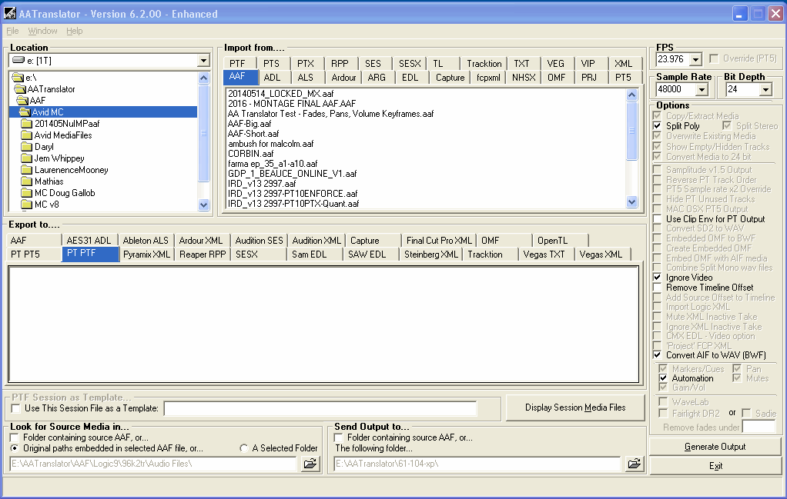Image resolution: width=787 pixels, height=499 pixels.
Task: Check source media Folder containing source AAF
Action: (x=15, y=437)
